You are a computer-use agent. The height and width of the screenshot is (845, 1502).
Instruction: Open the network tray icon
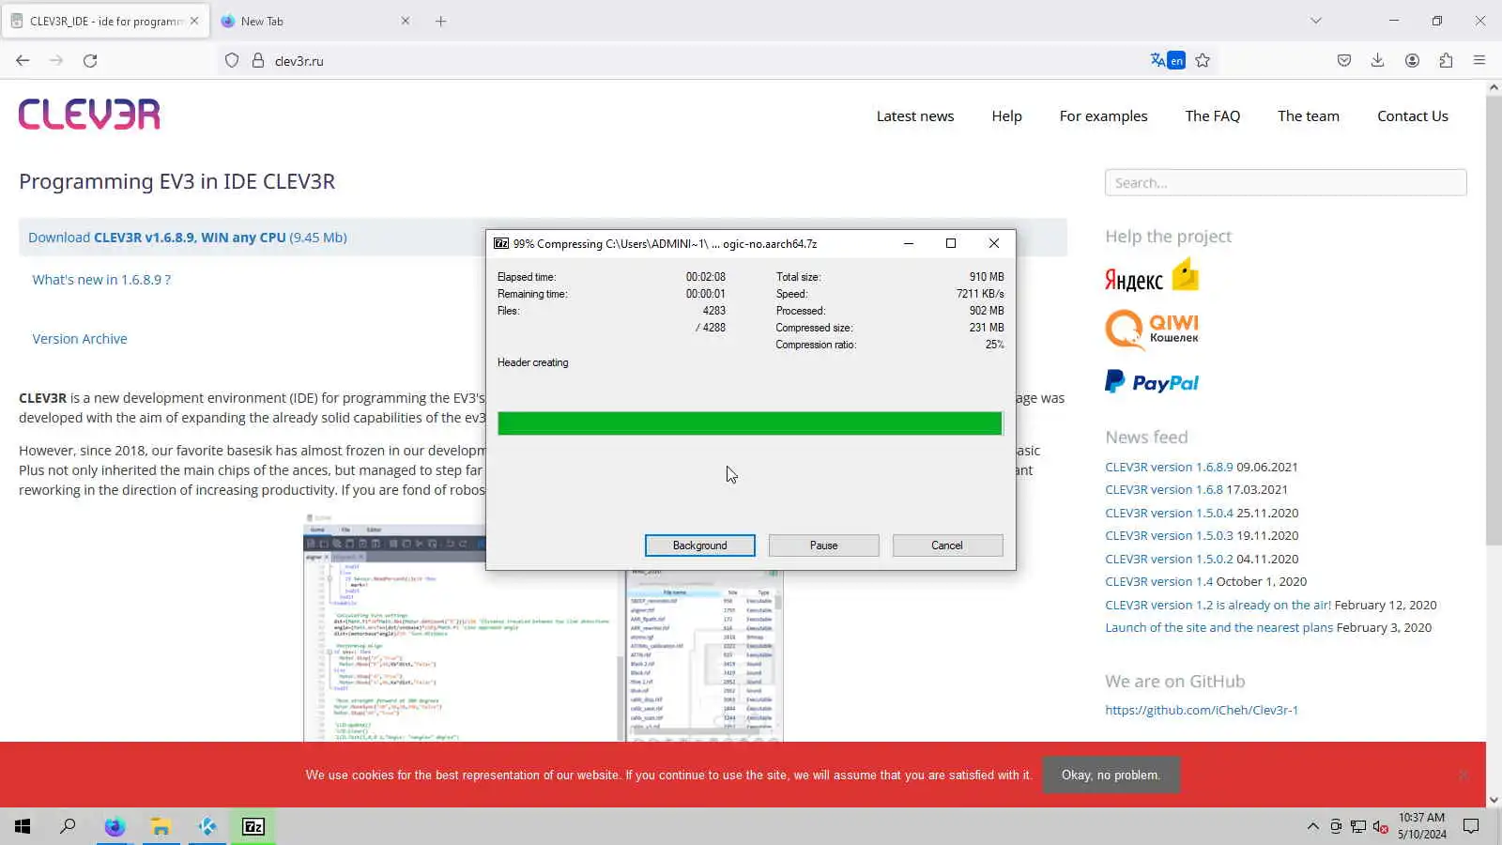[x=1357, y=826]
